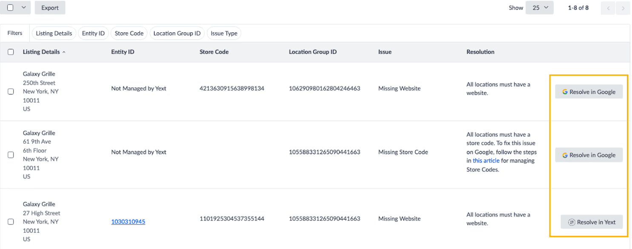Choose the Store Code filter chip

pyautogui.click(x=129, y=33)
